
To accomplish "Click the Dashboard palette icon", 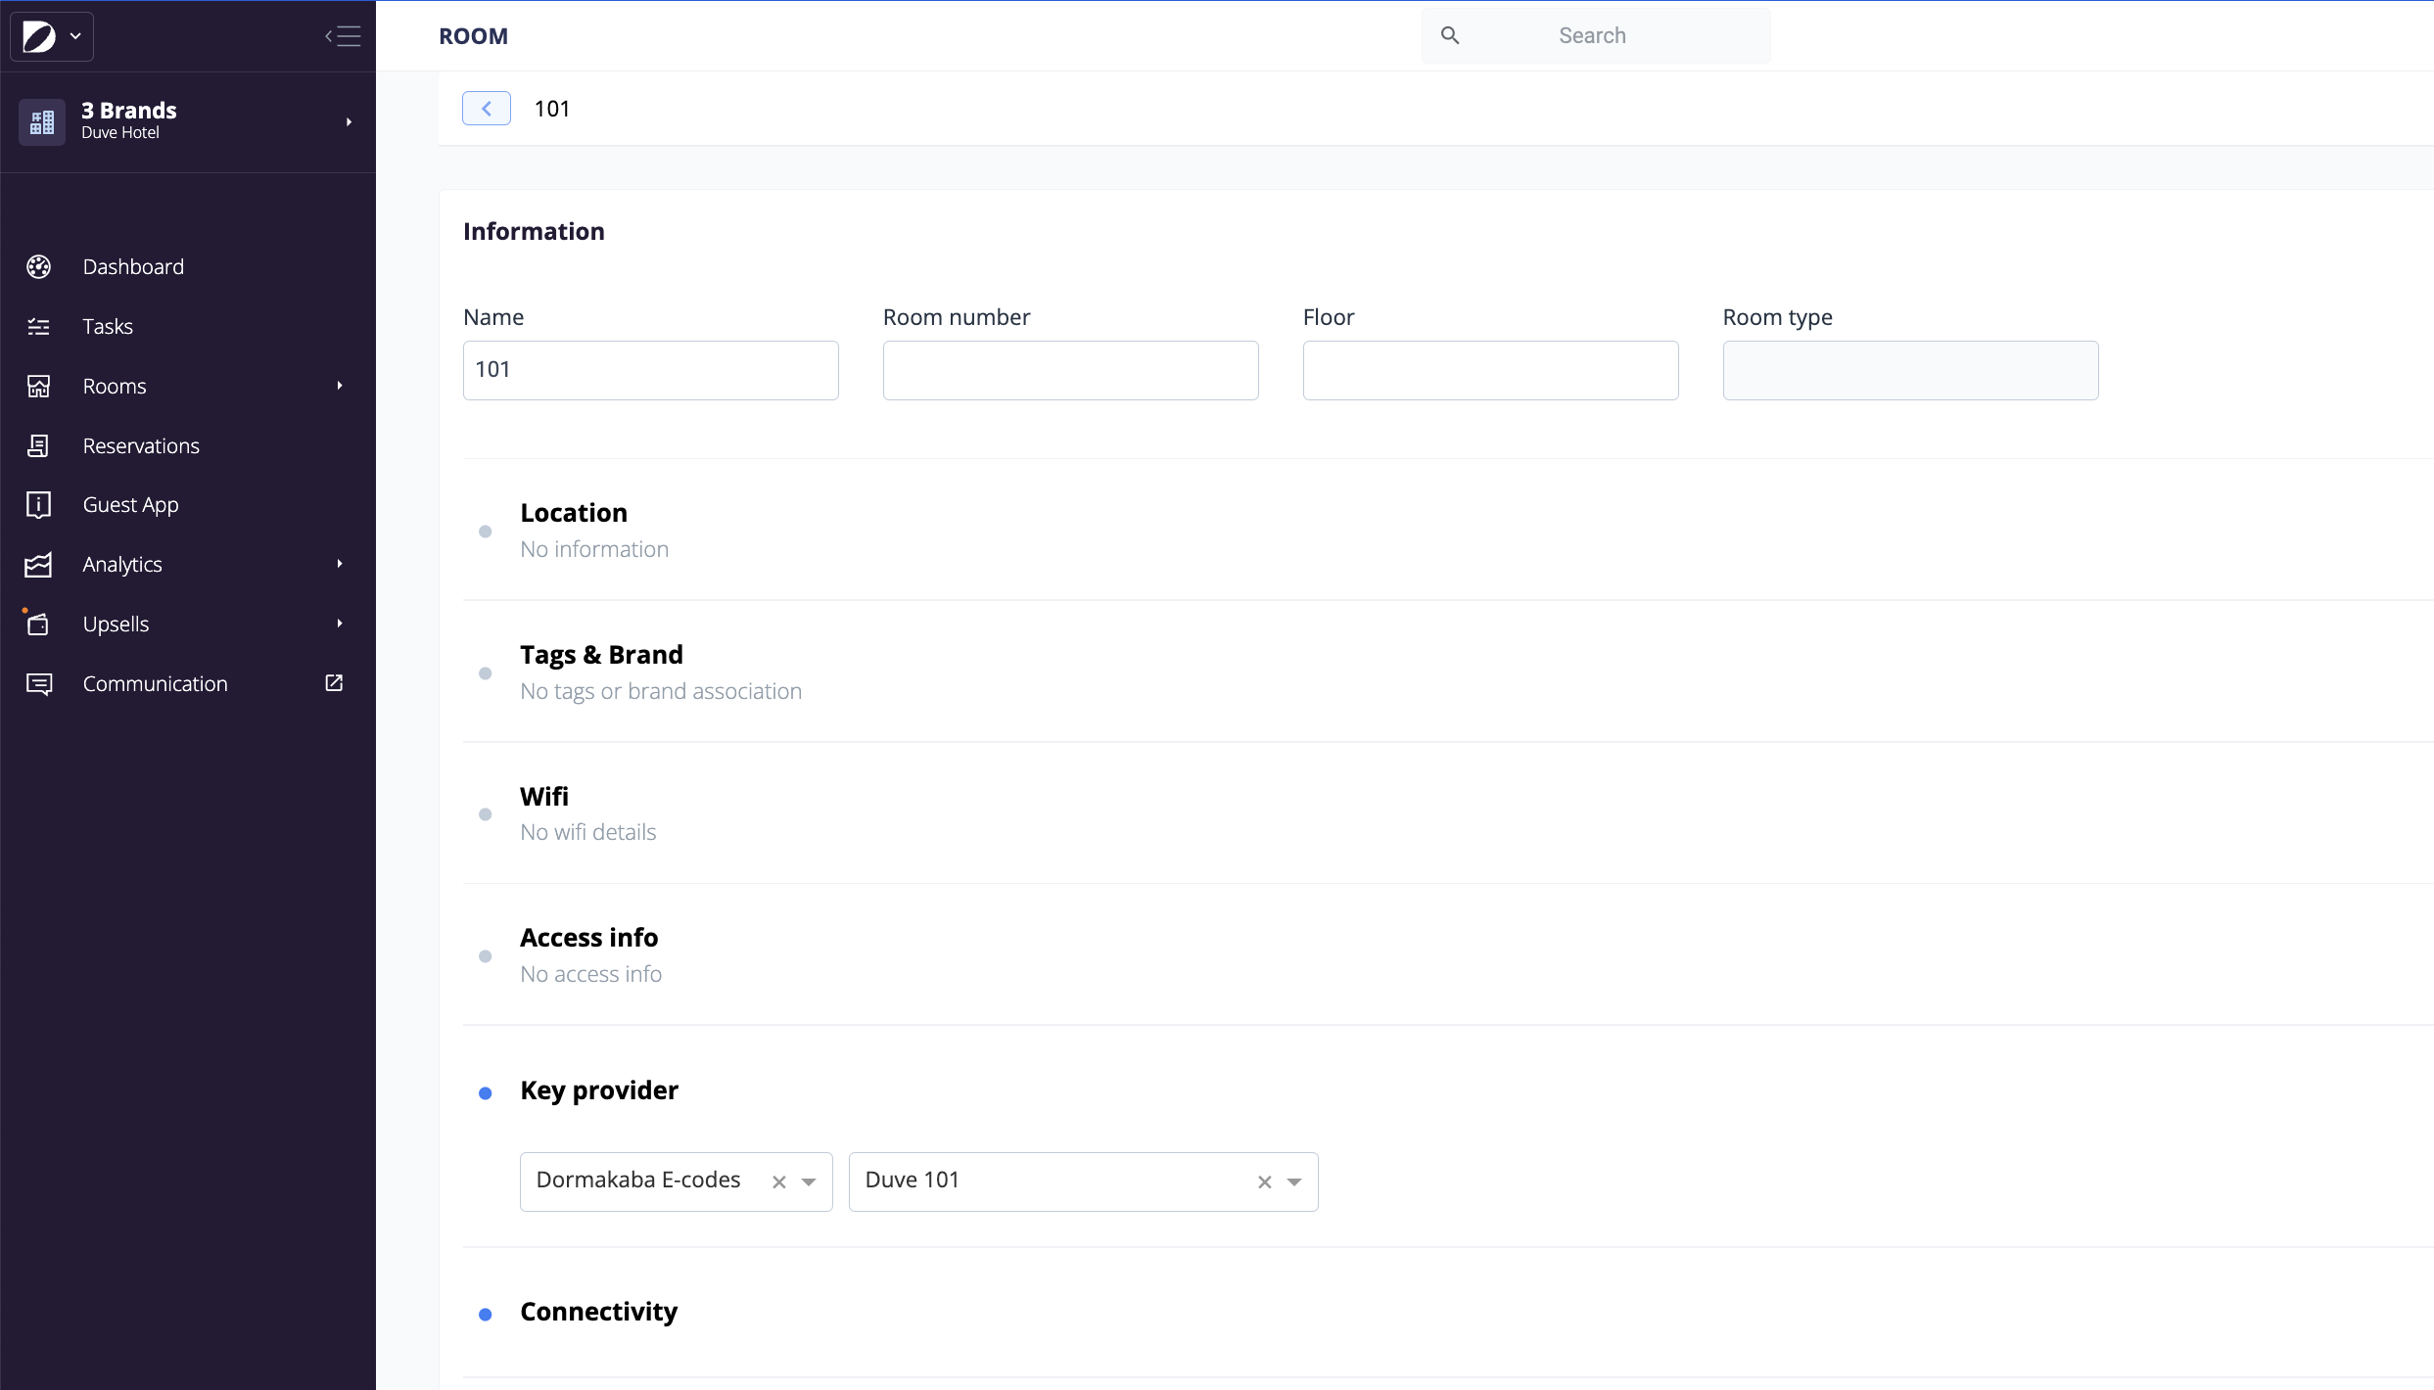I will tap(38, 266).
